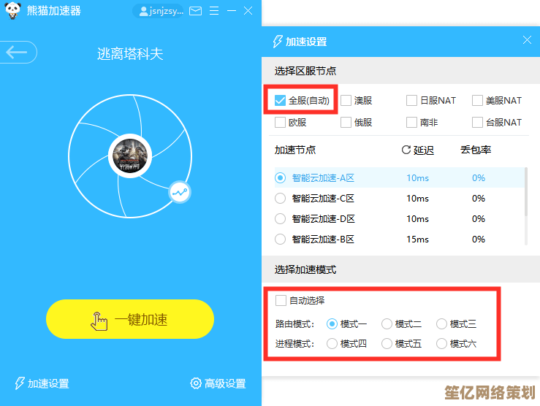This screenshot has width=540, height=406.
Task: Select node 智能云加速-C区
Action: click(x=281, y=198)
